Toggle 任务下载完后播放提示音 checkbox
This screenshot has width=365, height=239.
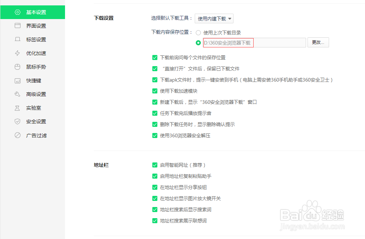tap(155, 113)
